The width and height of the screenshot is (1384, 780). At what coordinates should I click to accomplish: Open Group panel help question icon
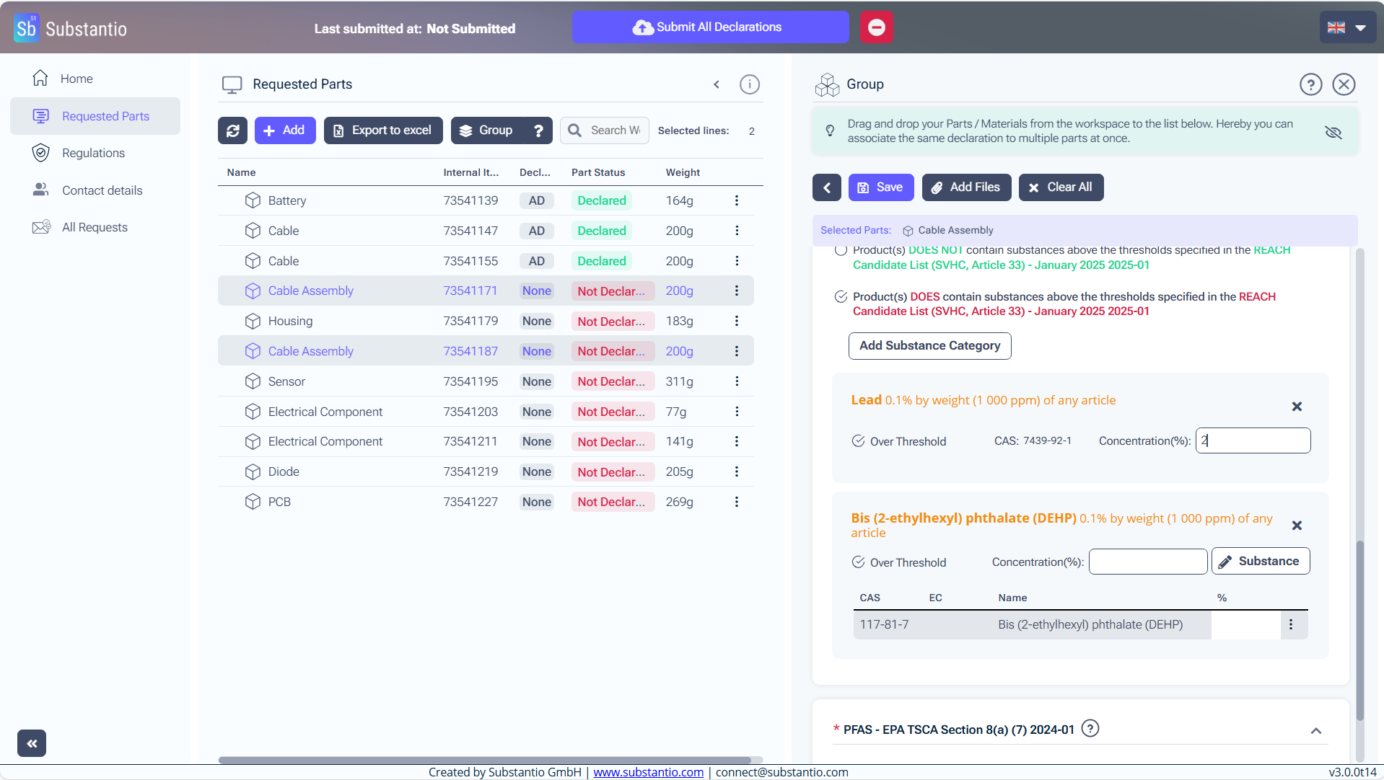point(1310,84)
